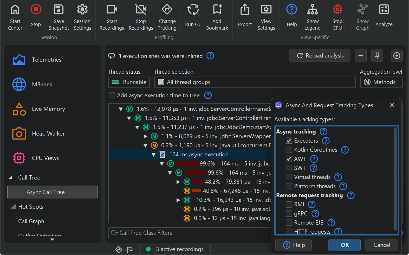Viewport: 409px width, 255px height.
Task: Cancel the tracking types dialog
Action: 382,245
